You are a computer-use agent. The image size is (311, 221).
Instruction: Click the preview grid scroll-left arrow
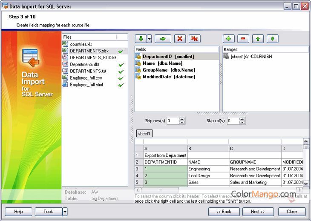(x=138, y=190)
